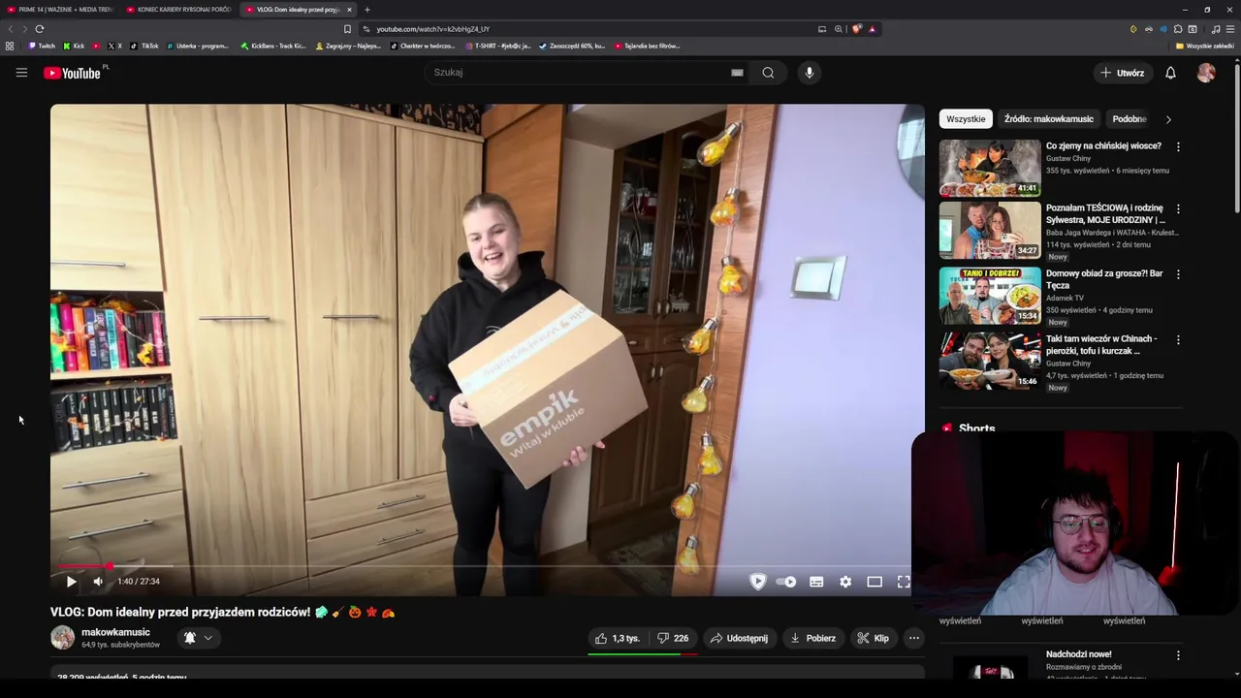Open options menu for 'Domowy obiad za grosze' video
The image size is (1241, 698).
[1178, 274]
